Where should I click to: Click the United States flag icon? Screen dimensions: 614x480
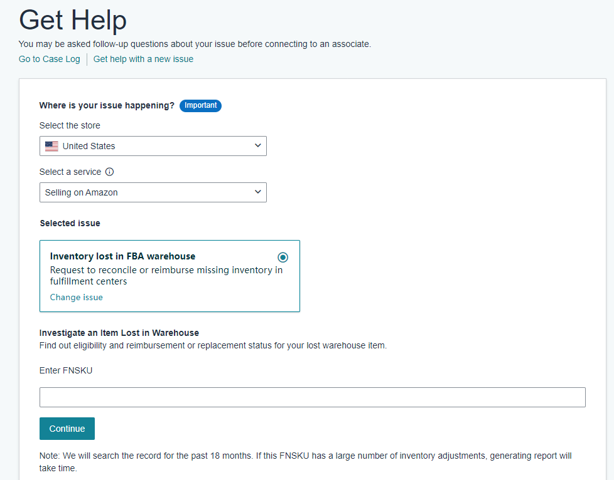51,146
